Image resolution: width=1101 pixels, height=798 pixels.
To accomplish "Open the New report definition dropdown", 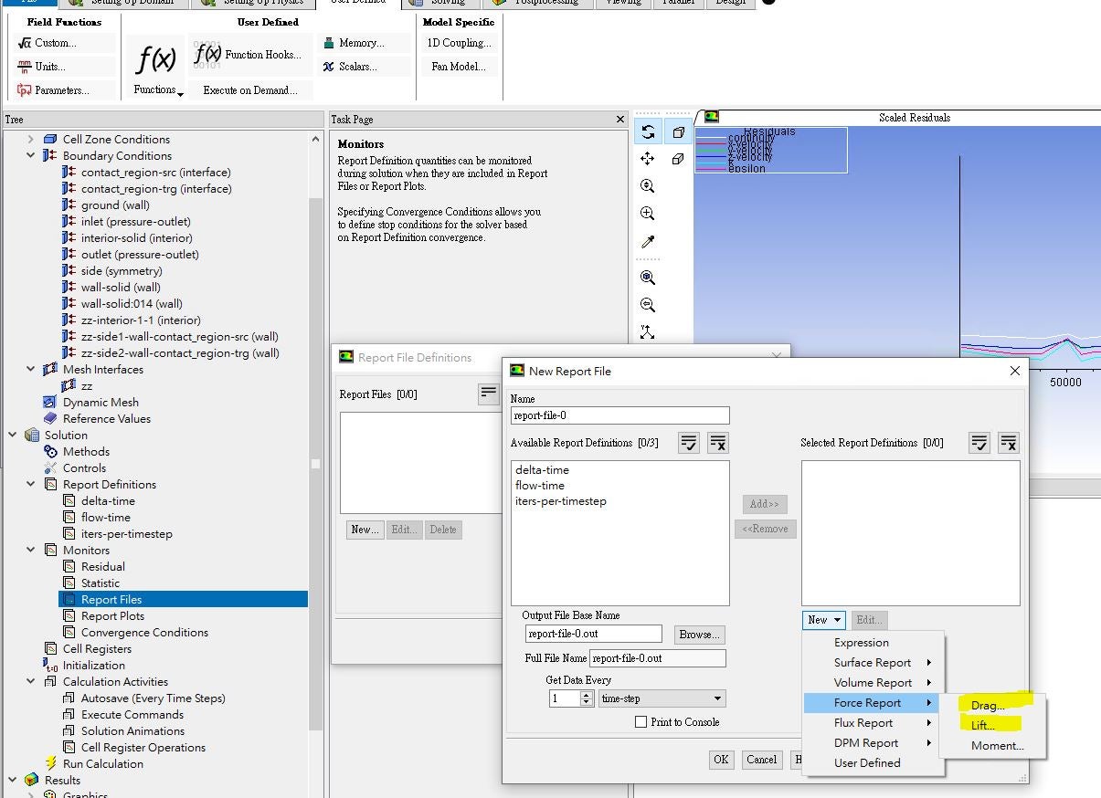I will [824, 620].
